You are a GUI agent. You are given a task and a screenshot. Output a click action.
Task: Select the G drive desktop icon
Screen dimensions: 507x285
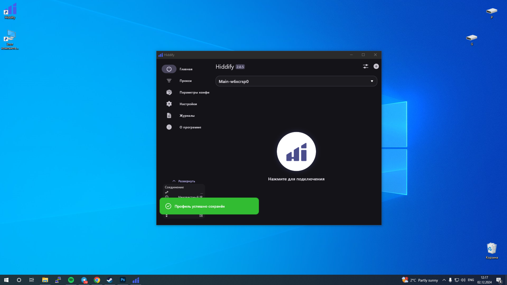pyautogui.click(x=472, y=40)
